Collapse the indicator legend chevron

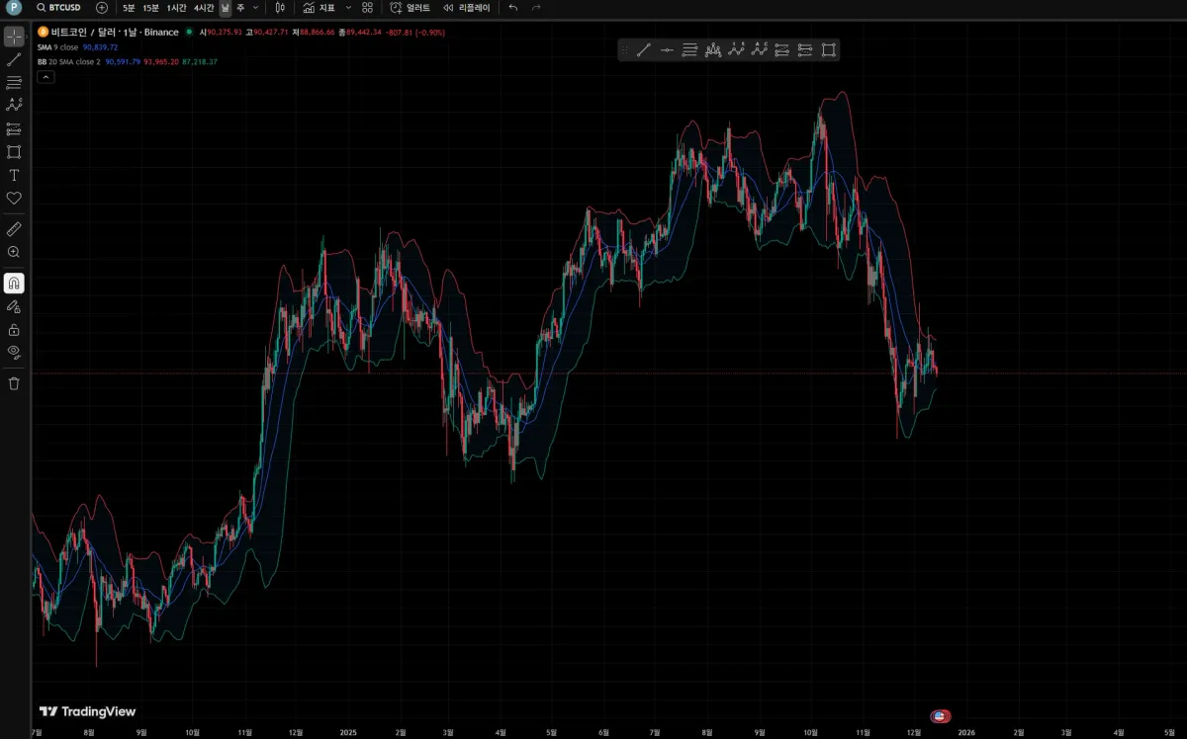[45, 76]
